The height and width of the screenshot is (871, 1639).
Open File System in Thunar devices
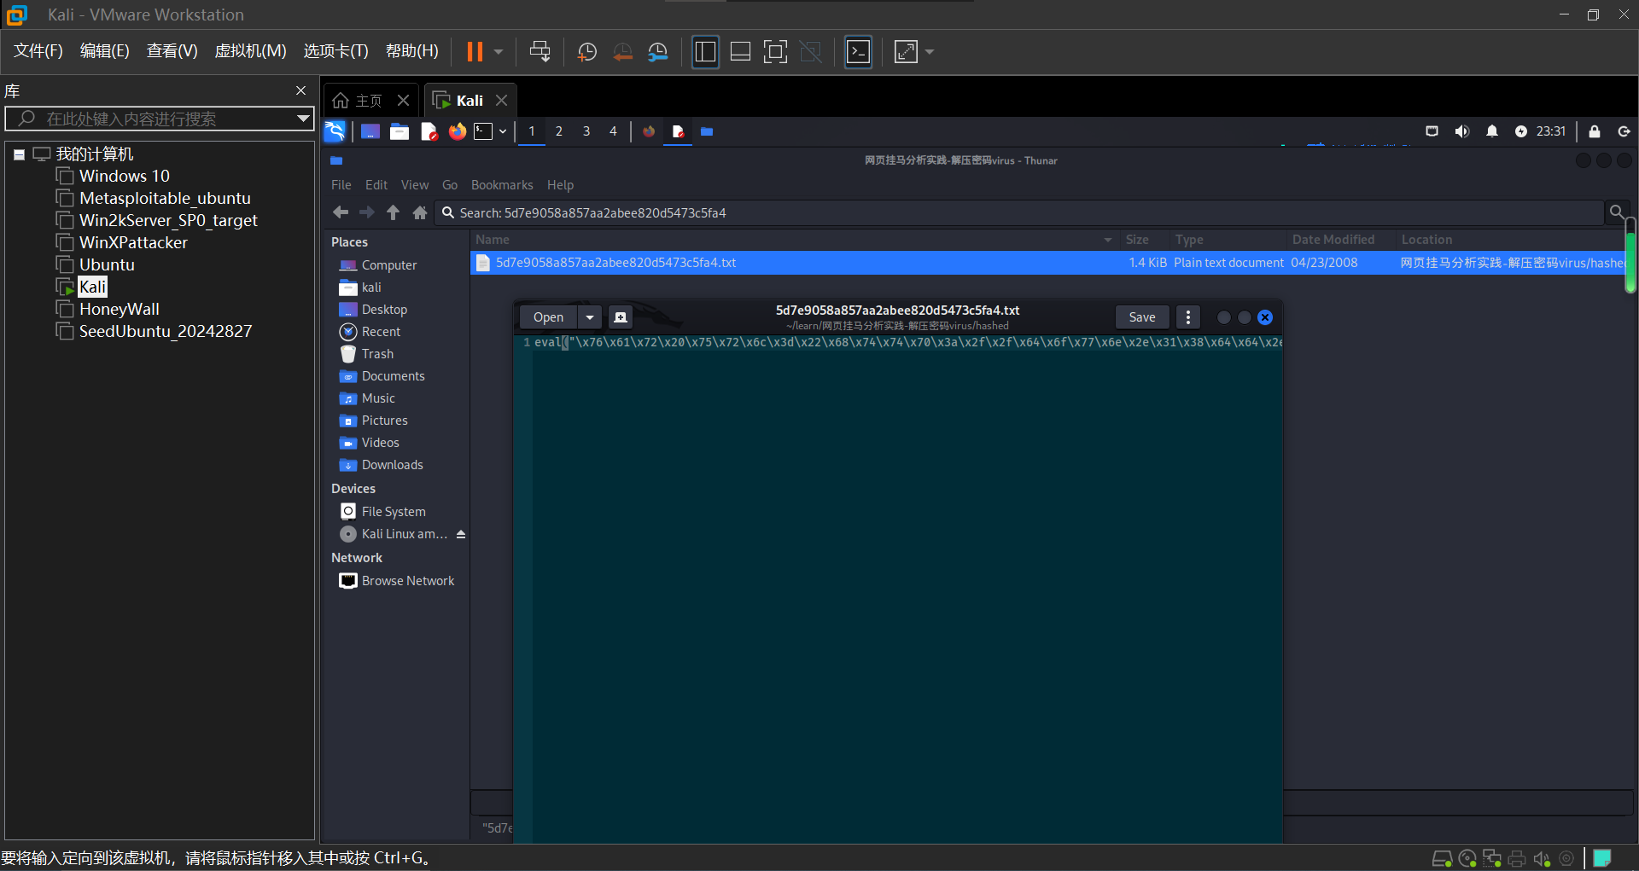394,512
